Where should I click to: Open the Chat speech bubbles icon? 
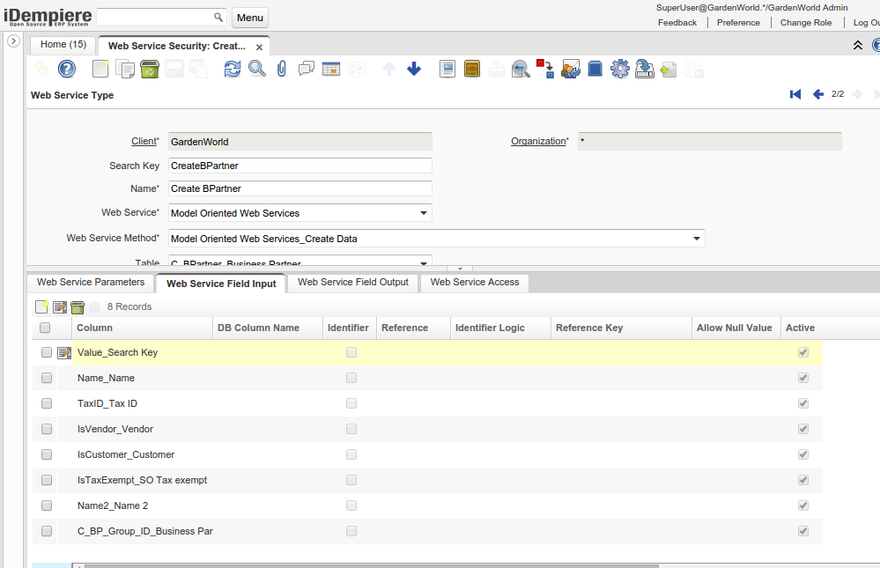tap(307, 69)
